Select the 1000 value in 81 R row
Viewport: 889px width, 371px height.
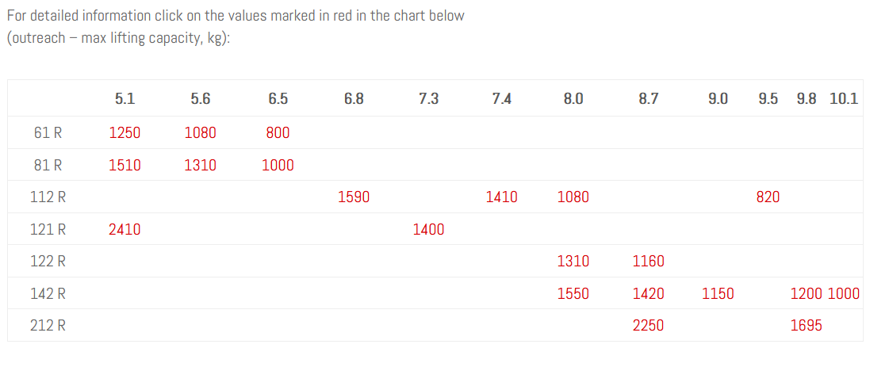(278, 166)
